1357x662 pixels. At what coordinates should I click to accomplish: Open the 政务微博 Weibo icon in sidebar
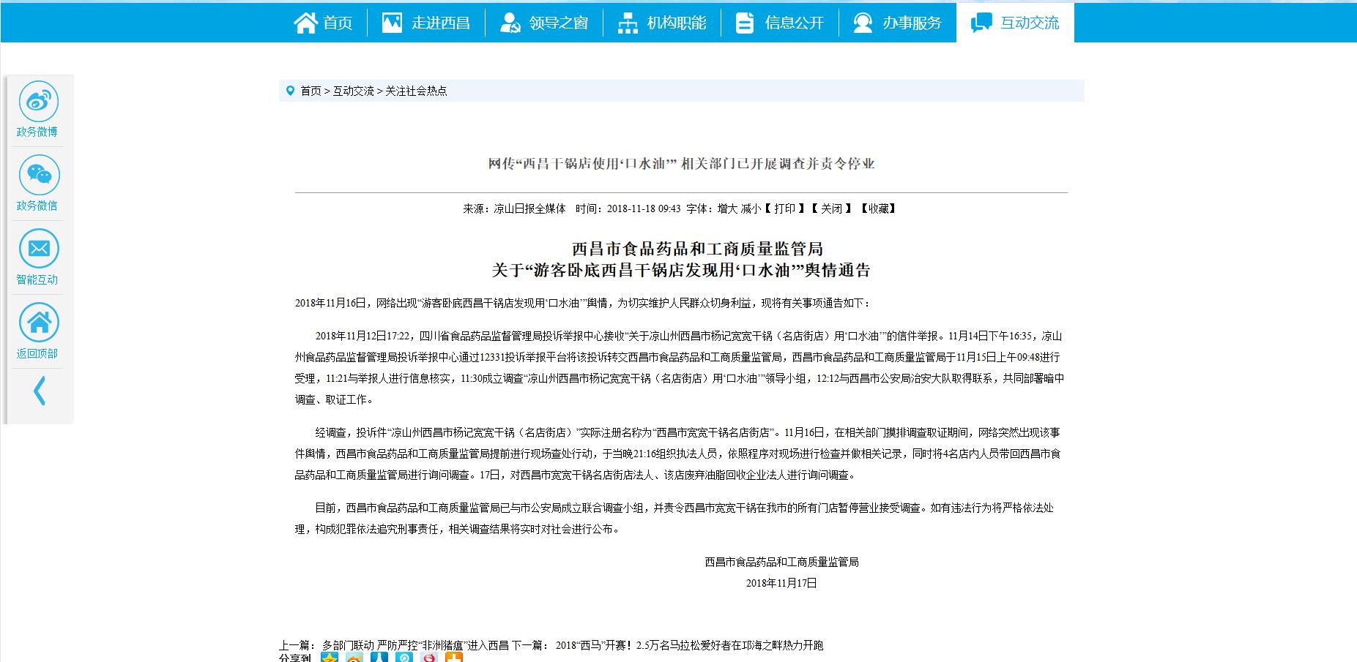point(38,102)
